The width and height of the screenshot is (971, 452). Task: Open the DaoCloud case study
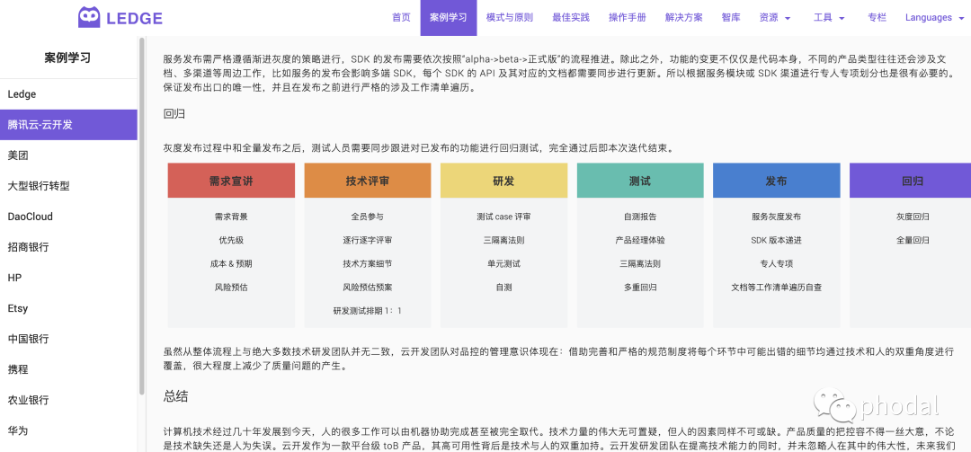pos(68,216)
